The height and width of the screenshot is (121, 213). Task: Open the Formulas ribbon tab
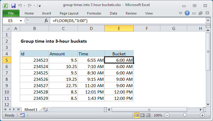pyautogui.click(x=94, y=13)
